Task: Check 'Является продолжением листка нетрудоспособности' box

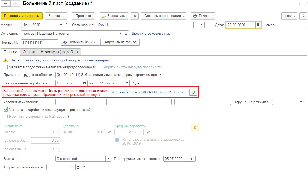Action: coord(6,67)
